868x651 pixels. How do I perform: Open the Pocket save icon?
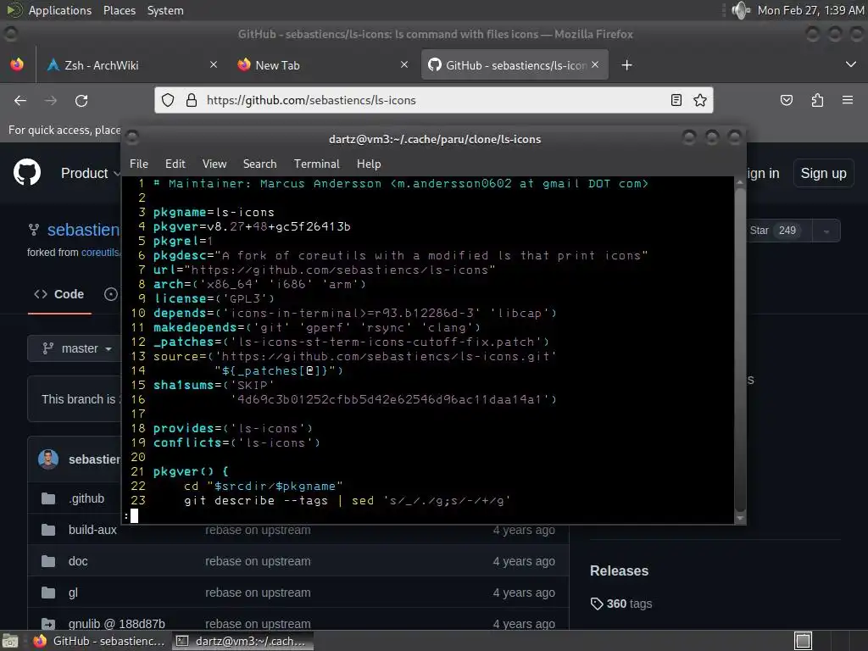pos(786,100)
